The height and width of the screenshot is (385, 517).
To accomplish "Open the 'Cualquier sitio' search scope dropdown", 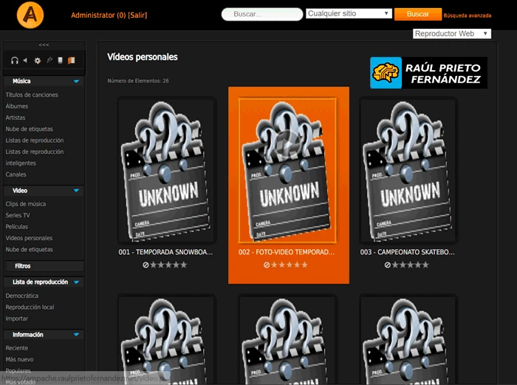I will click(x=349, y=13).
